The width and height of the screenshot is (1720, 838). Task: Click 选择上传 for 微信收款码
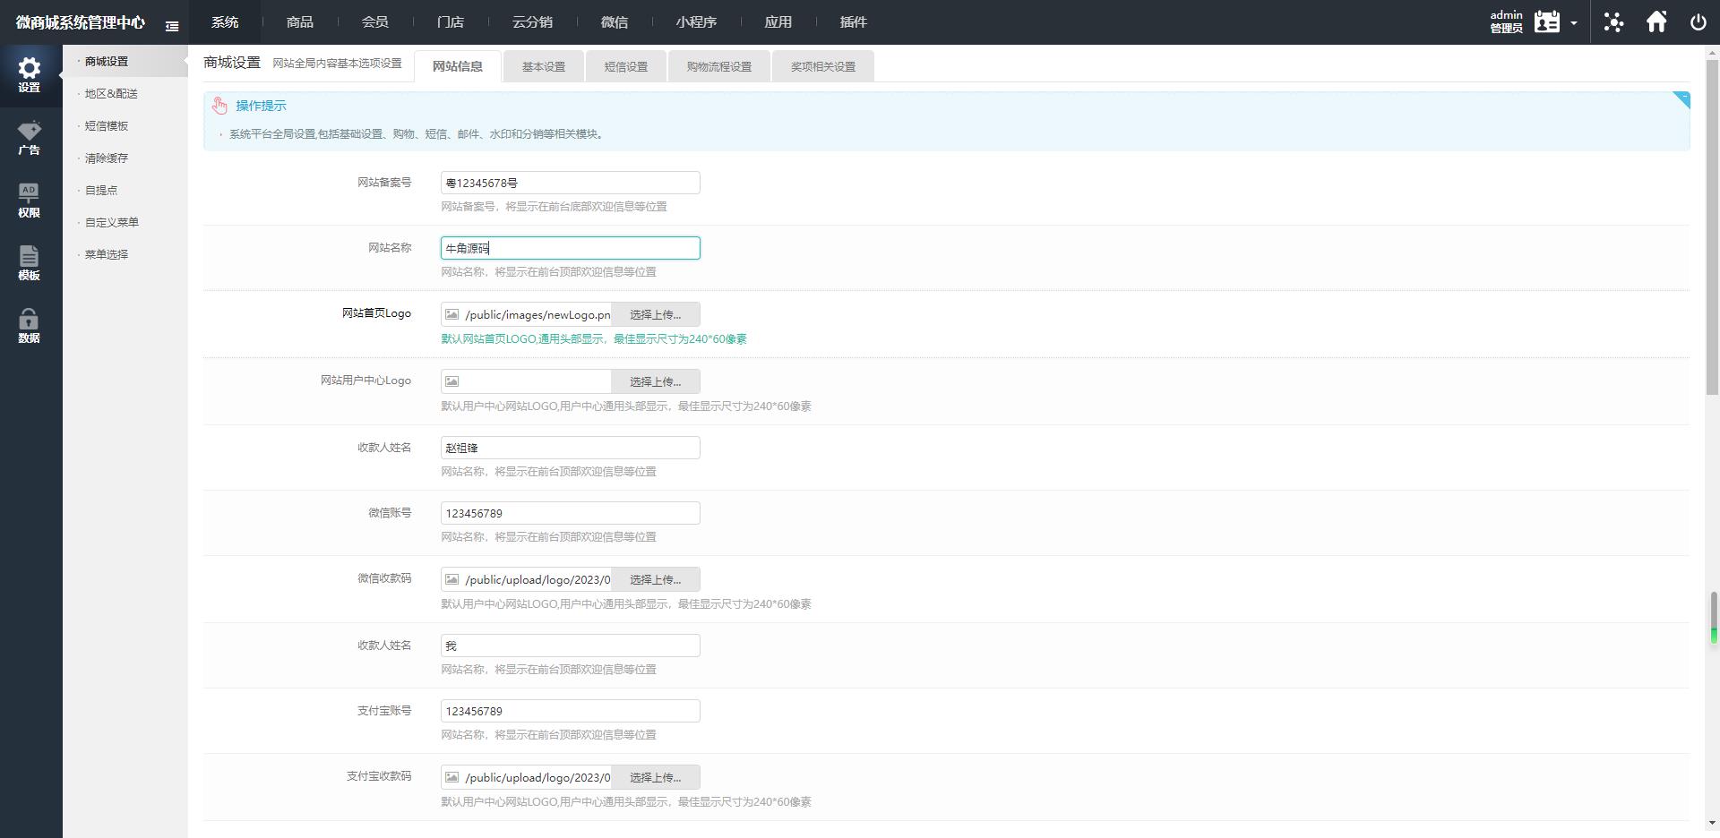point(655,579)
